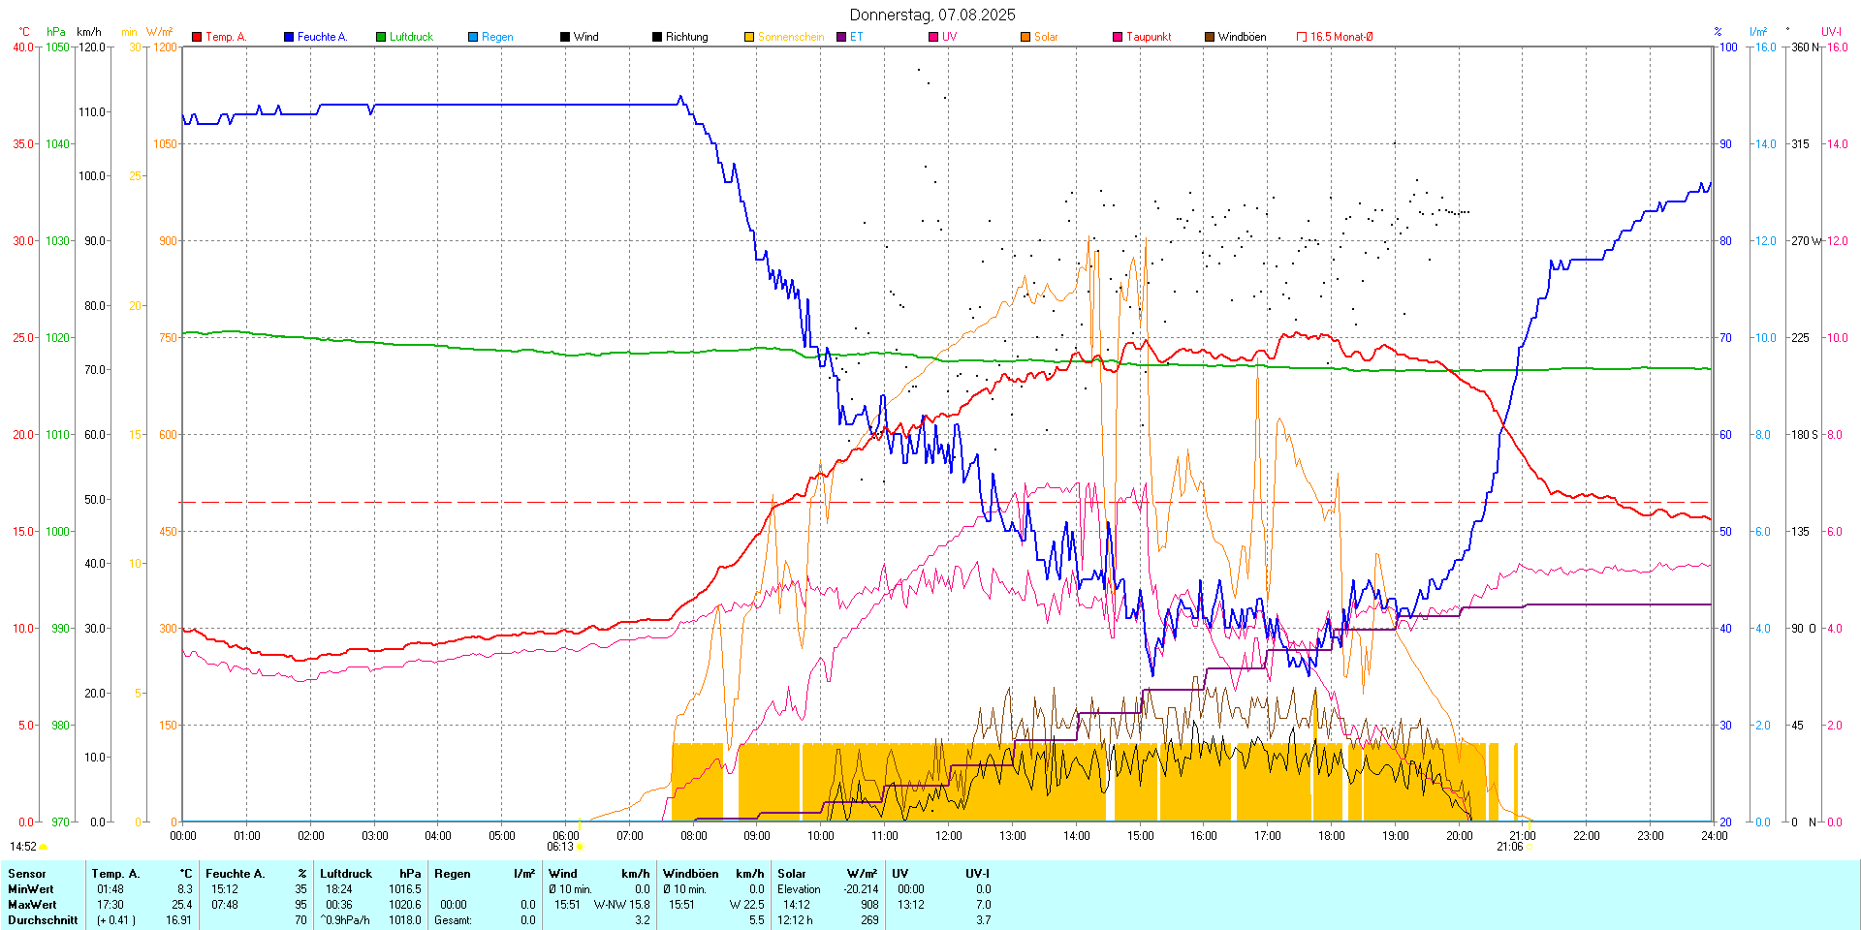Click the brown Windböen legend square
Screen dimensions: 1861x930
1210,37
